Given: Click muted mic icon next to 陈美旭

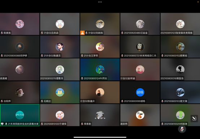Looking at the screenshot, I should click(x=2, y=33).
